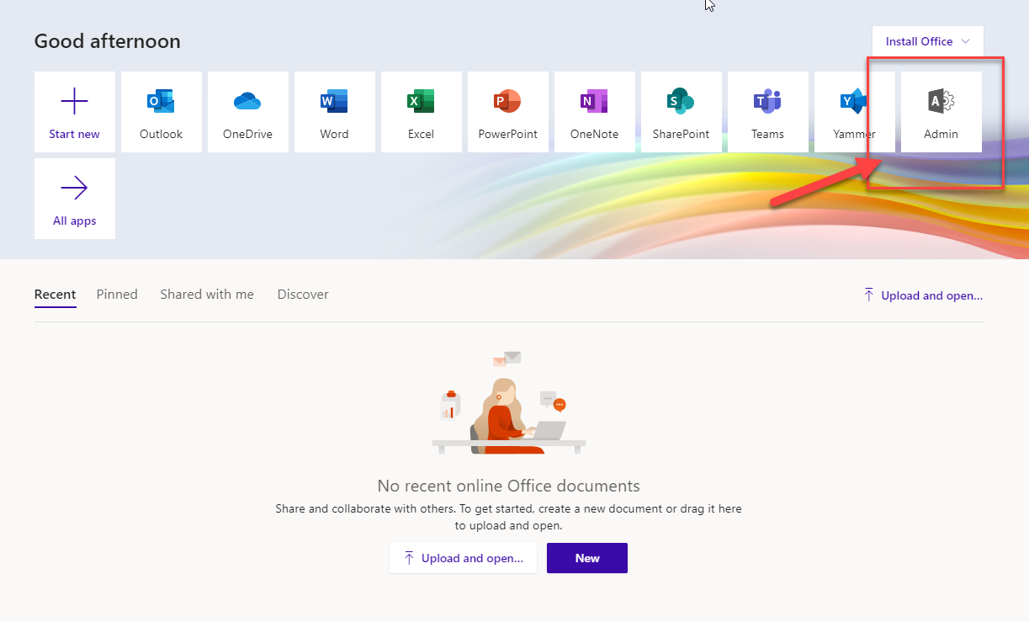
Task: Open the Admin center tile
Action: click(941, 112)
